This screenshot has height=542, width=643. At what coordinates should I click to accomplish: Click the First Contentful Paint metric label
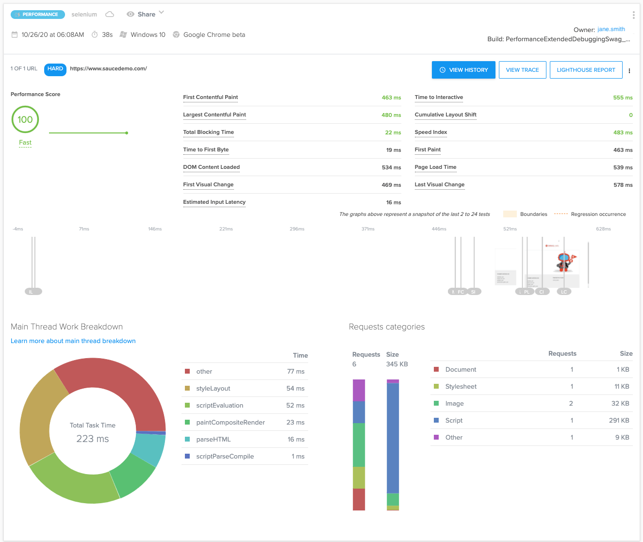click(x=211, y=98)
